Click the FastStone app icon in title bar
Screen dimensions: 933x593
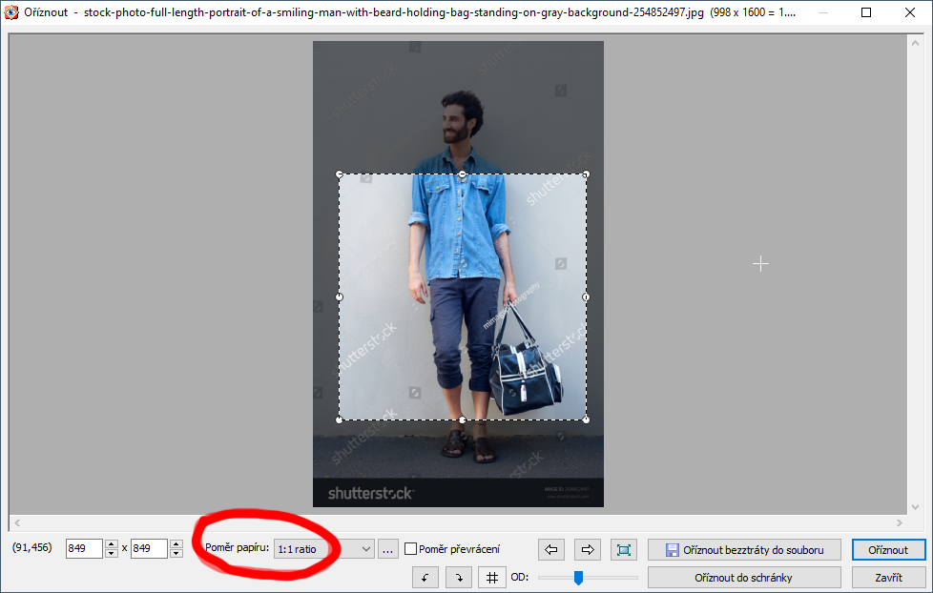11,13
